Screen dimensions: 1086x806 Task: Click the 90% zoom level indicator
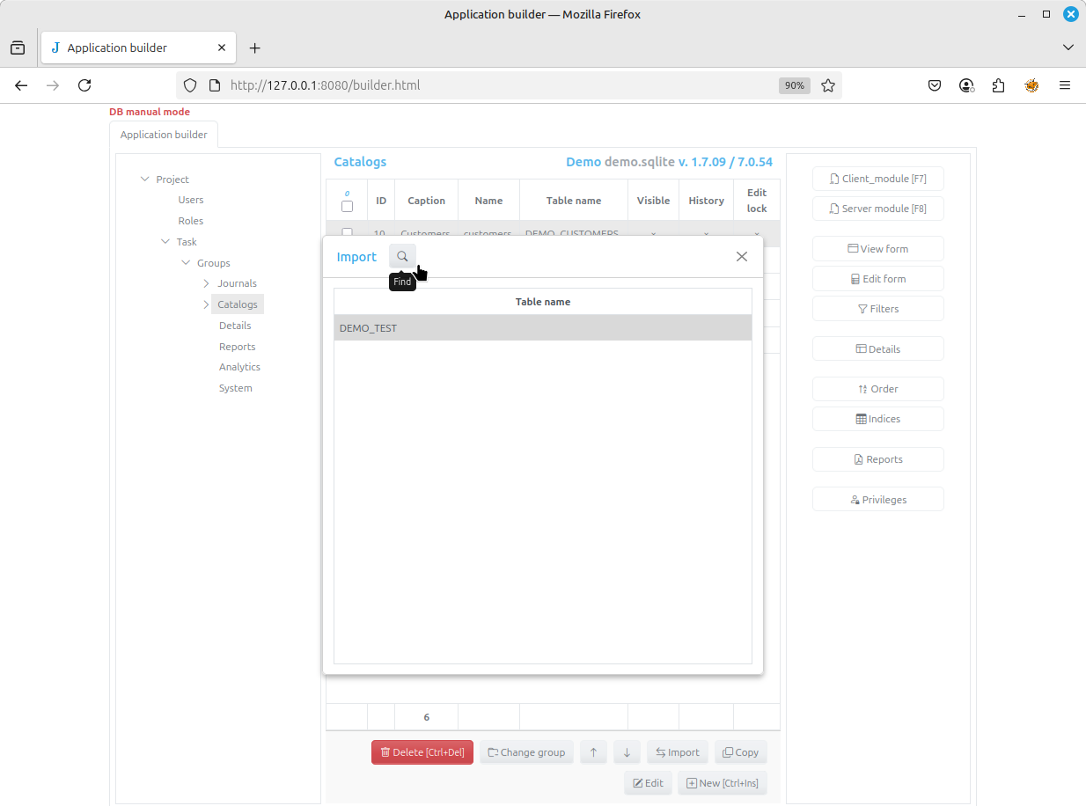794,85
